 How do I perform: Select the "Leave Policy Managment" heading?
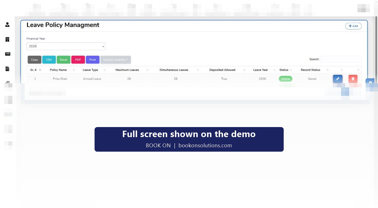coord(63,25)
